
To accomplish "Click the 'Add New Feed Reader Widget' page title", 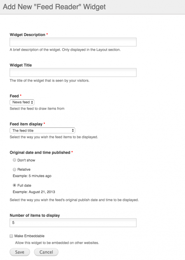I will point(54,7).
